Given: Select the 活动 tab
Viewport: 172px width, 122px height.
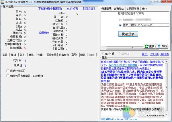Looking at the screenshot, I should tap(74, 54).
